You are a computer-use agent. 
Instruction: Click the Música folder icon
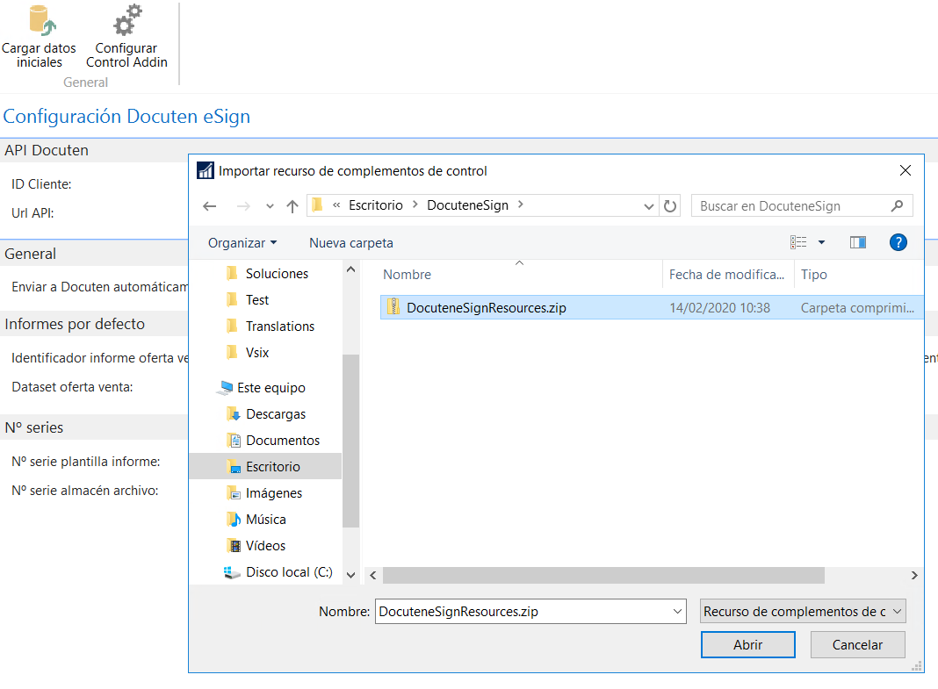pos(234,520)
